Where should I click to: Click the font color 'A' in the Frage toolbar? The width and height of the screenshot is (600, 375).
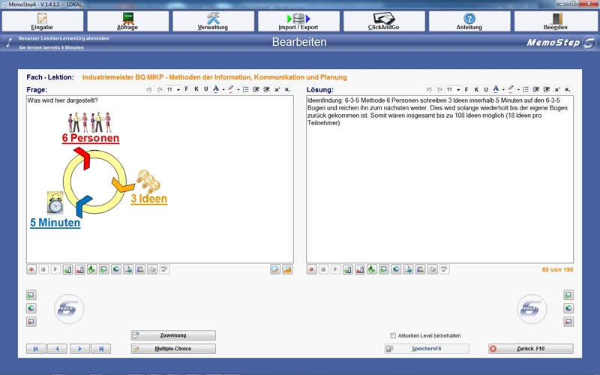[x=216, y=89]
